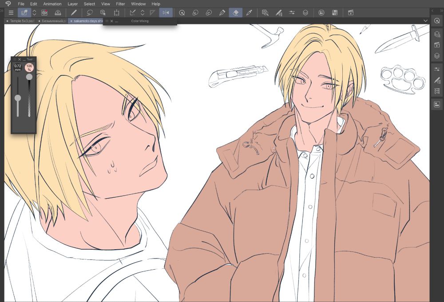Viewport: 444px width, 302px height.
Task: Minimize the Color Mixing floating palette
Action: coord(116,21)
